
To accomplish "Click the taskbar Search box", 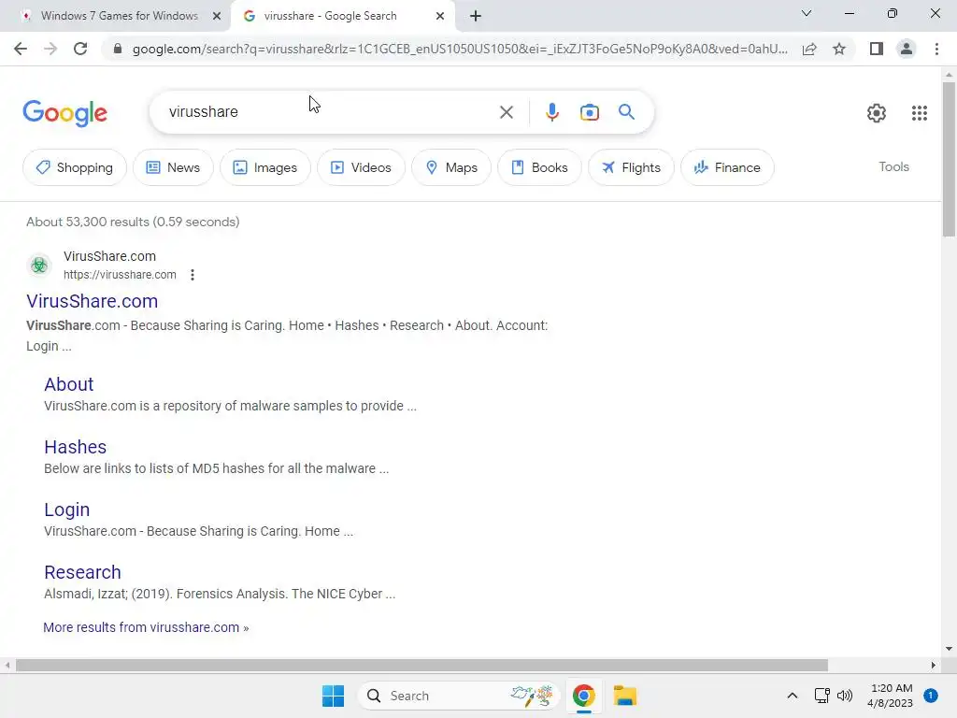I will point(458,696).
